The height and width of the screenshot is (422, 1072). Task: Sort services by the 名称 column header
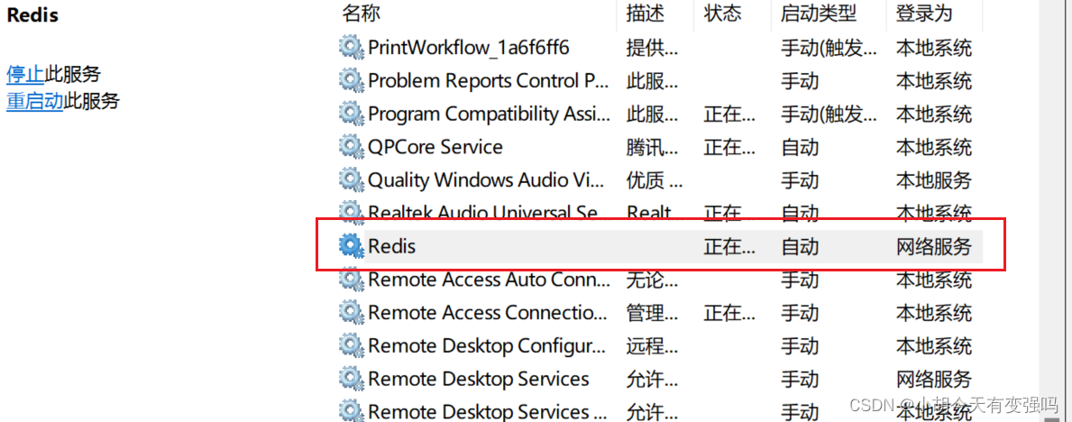coord(362,14)
